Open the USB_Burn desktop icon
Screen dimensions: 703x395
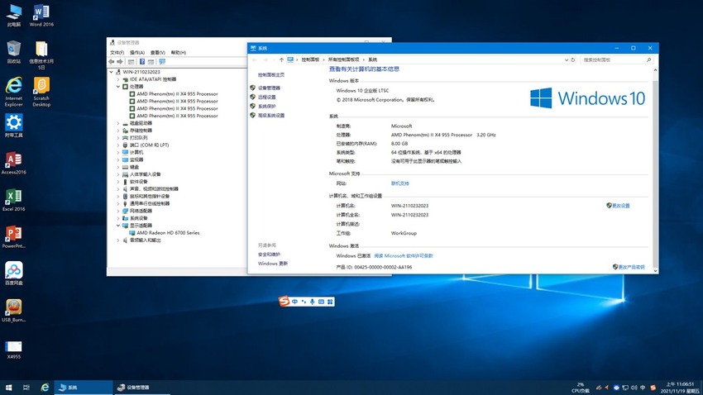click(14, 311)
